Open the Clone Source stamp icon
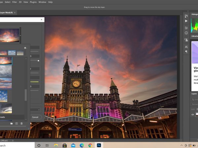This screenshot has width=198, height=148. click(186, 40)
